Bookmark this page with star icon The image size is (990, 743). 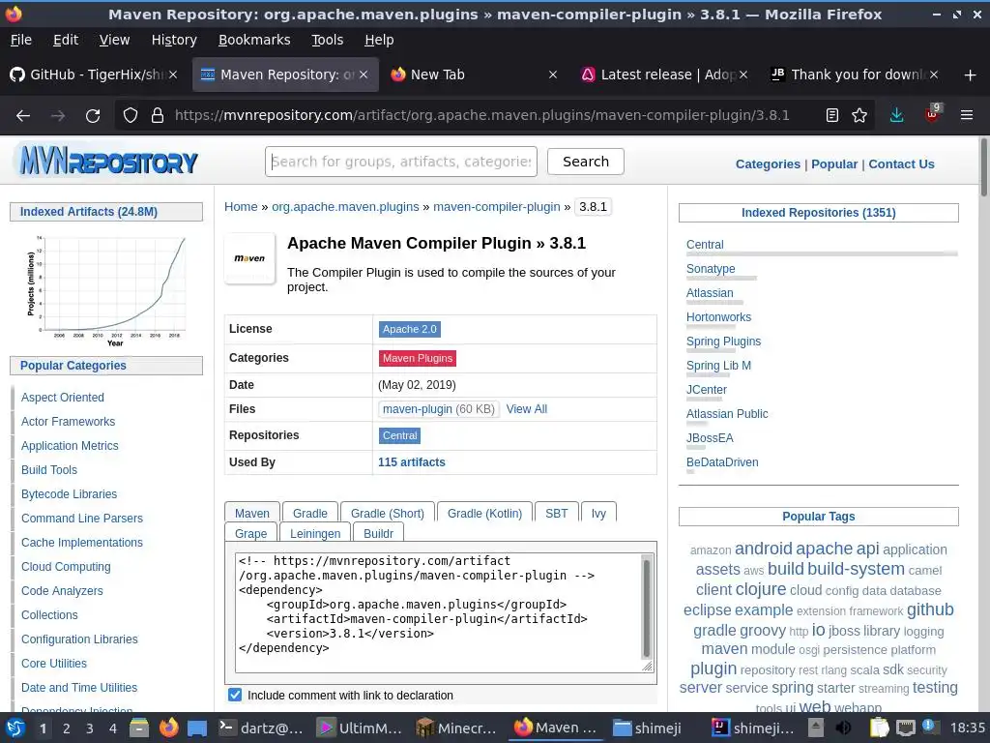[x=859, y=116]
